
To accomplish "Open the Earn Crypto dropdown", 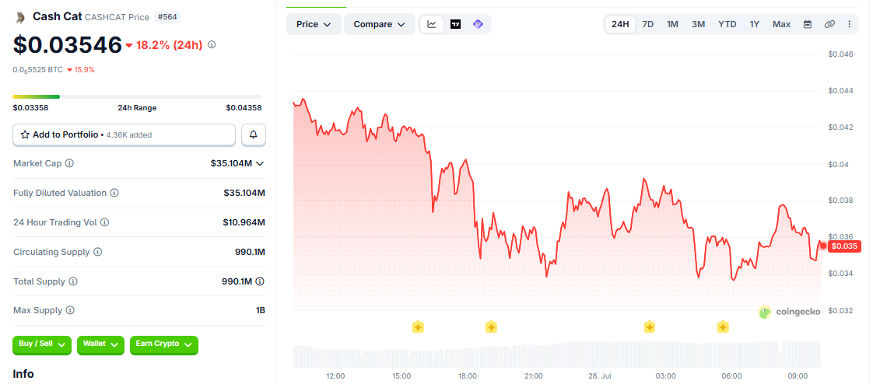I will [x=163, y=344].
